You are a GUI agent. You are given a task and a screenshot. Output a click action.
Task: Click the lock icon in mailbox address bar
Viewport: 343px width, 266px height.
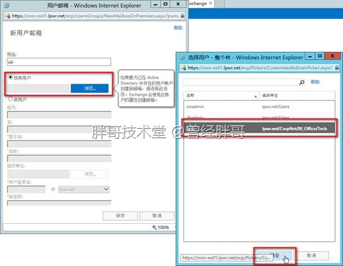click(182, 16)
